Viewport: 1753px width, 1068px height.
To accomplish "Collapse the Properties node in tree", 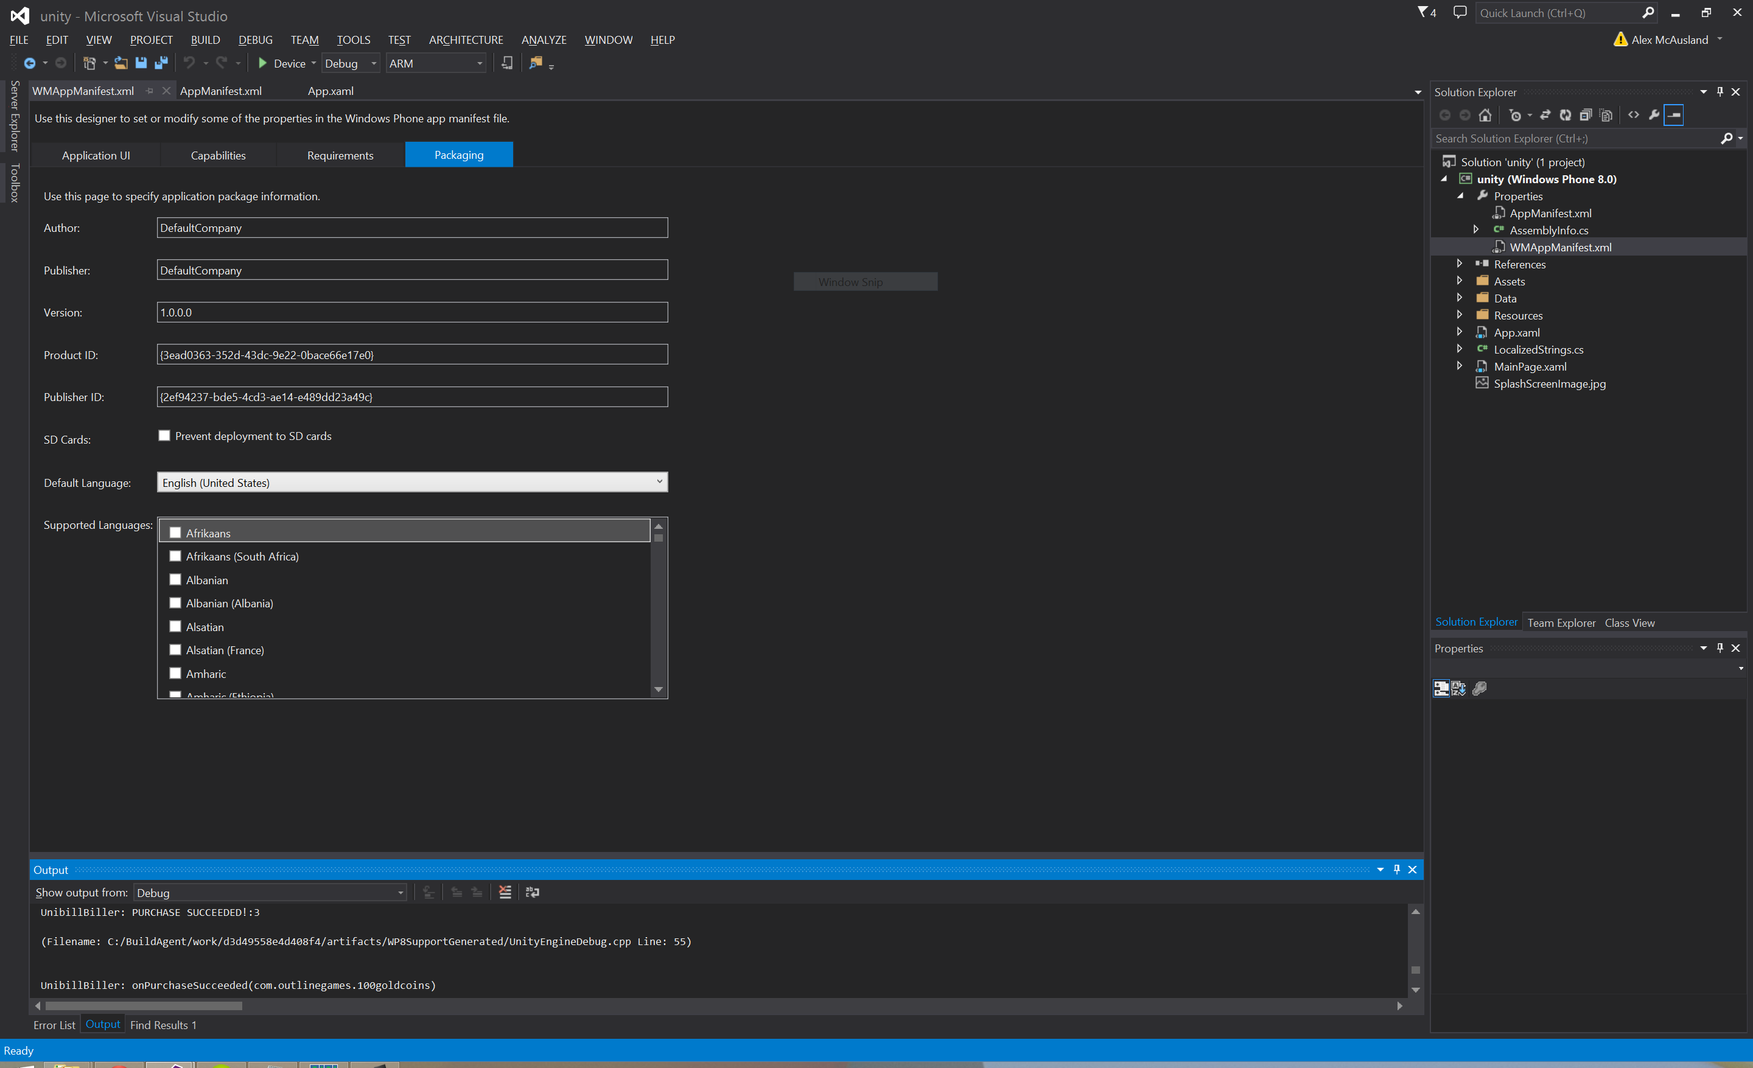I will [1460, 195].
